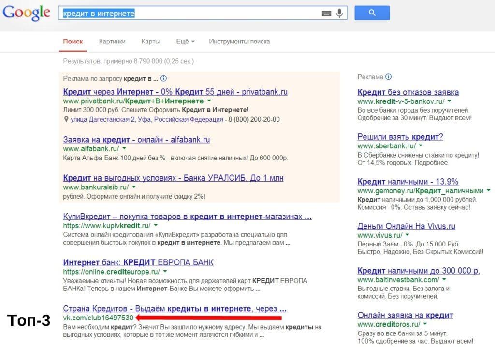Expand arrow next to online.crediteurope.ru URL
The width and height of the screenshot is (495, 347).
point(165,272)
